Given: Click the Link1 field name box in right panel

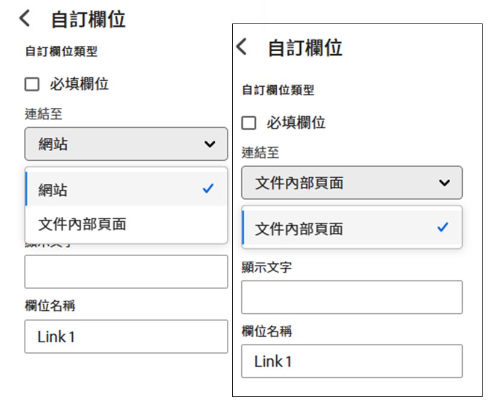Looking at the screenshot, I should coord(351,361).
